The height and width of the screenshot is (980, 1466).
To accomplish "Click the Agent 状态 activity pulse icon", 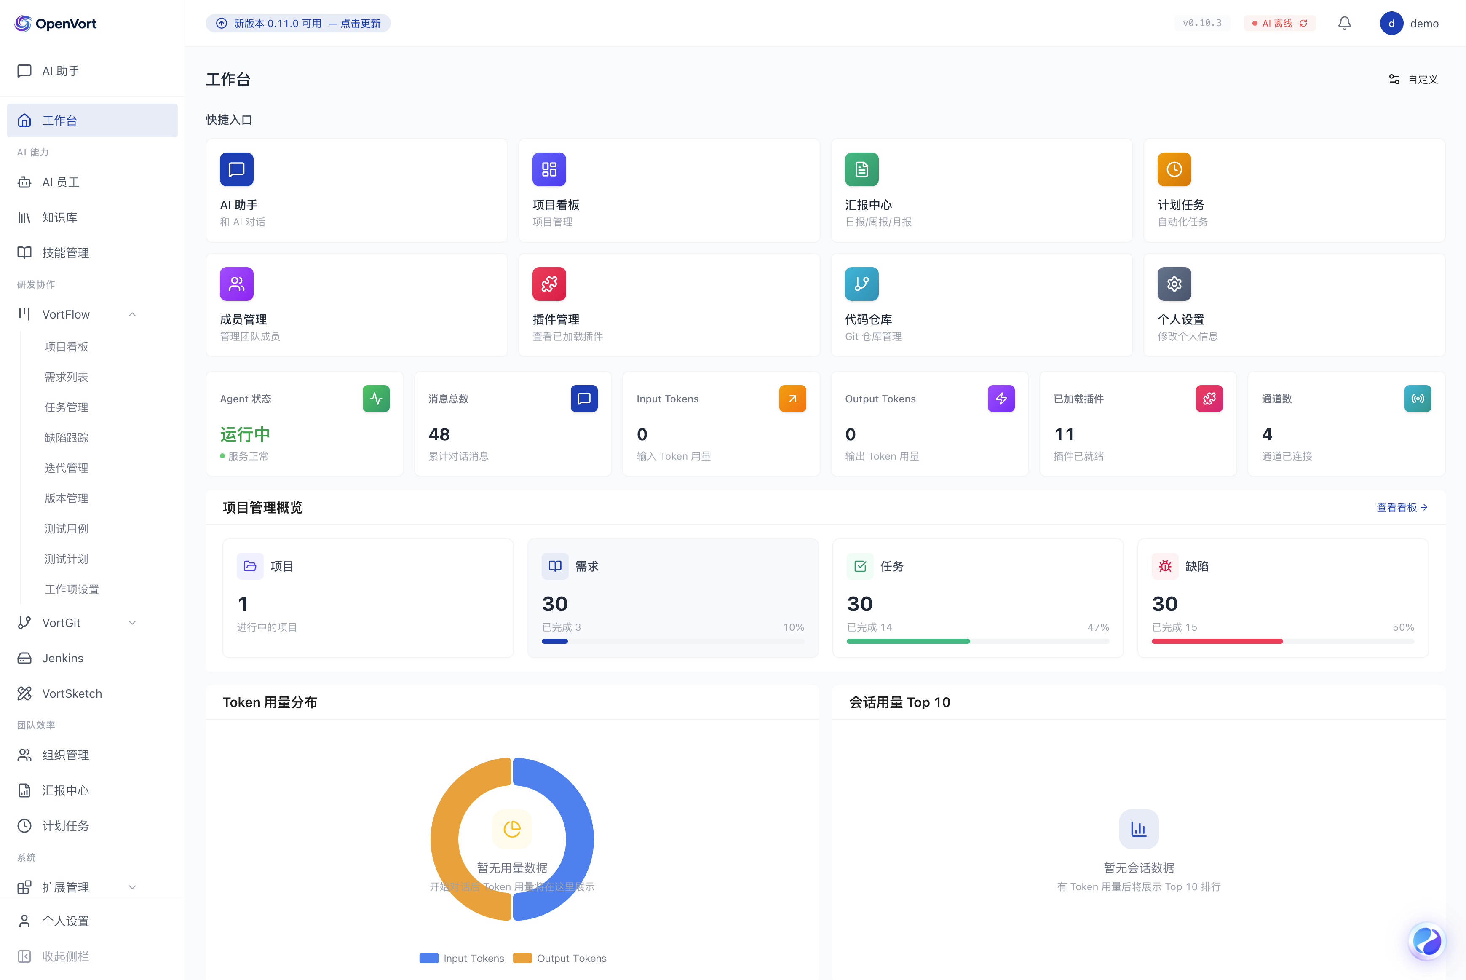I will (x=376, y=399).
